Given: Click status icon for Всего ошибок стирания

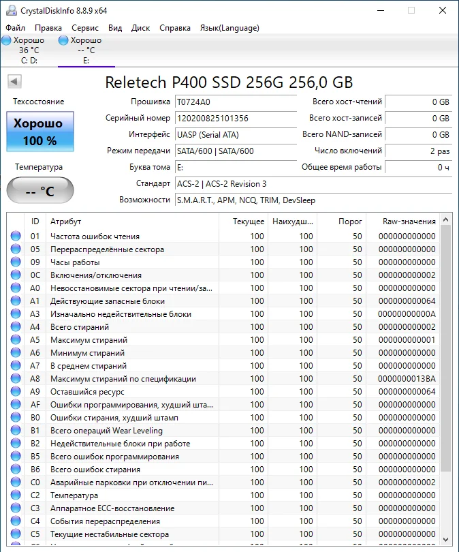Looking at the screenshot, I should click(x=16, y=469).
